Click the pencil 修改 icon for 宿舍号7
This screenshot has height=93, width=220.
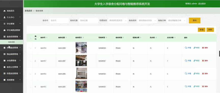pyautogui.click(x=195, y=61)
